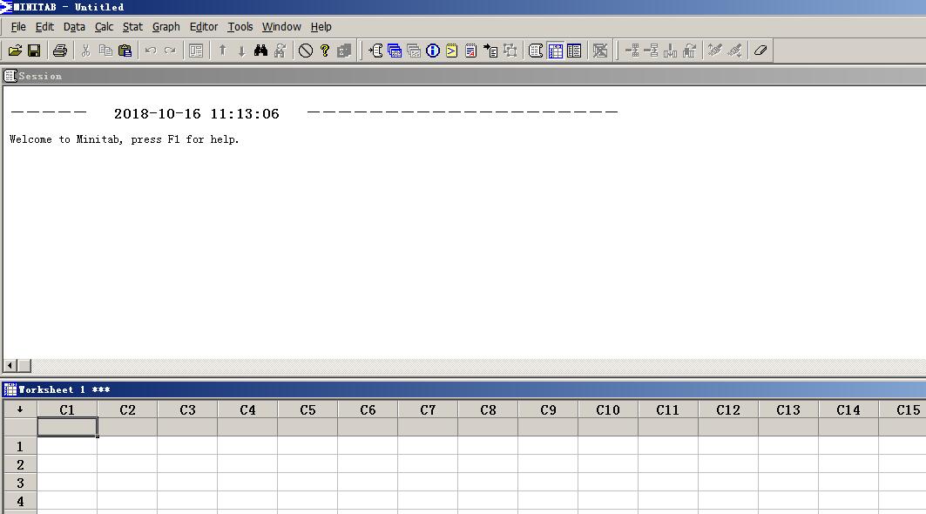Viewport: 926px width, 514px height.
Task: Select the C1 column header
Action: [x=67, y=409]
